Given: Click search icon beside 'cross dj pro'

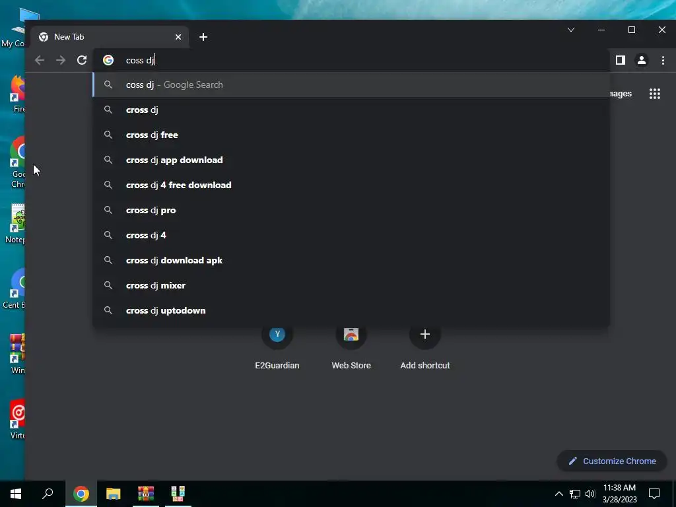Looking at the screenshot, I should click(x=108, y=211).
